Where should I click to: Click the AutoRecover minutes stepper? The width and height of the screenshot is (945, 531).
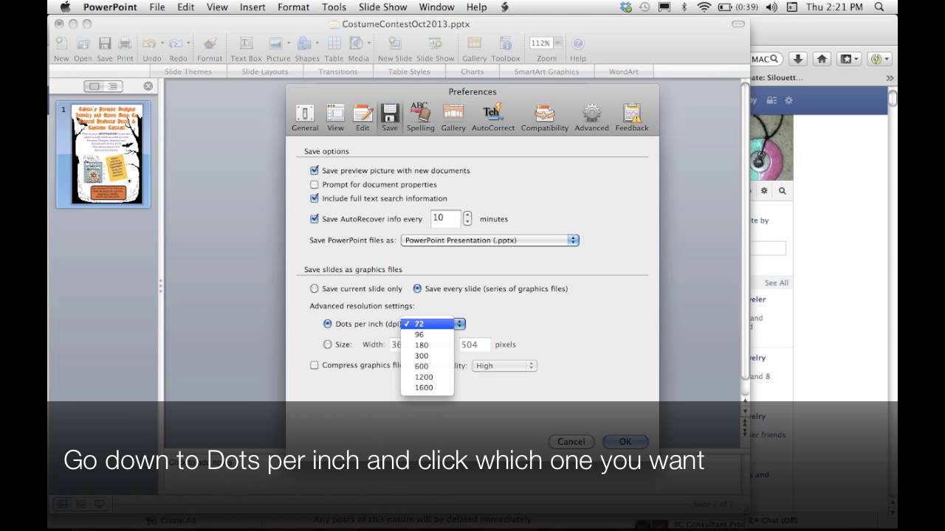(467, 218)
